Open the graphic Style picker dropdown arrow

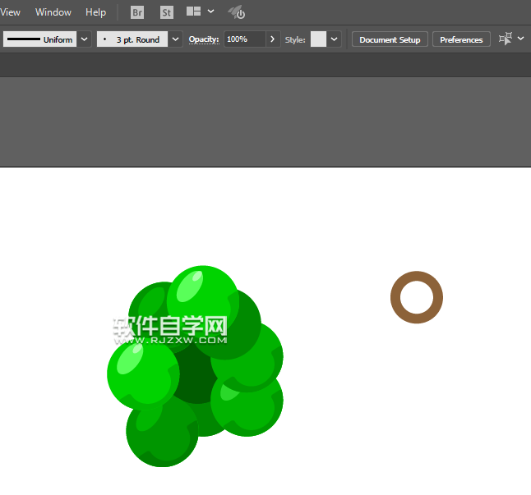point(335,39)
